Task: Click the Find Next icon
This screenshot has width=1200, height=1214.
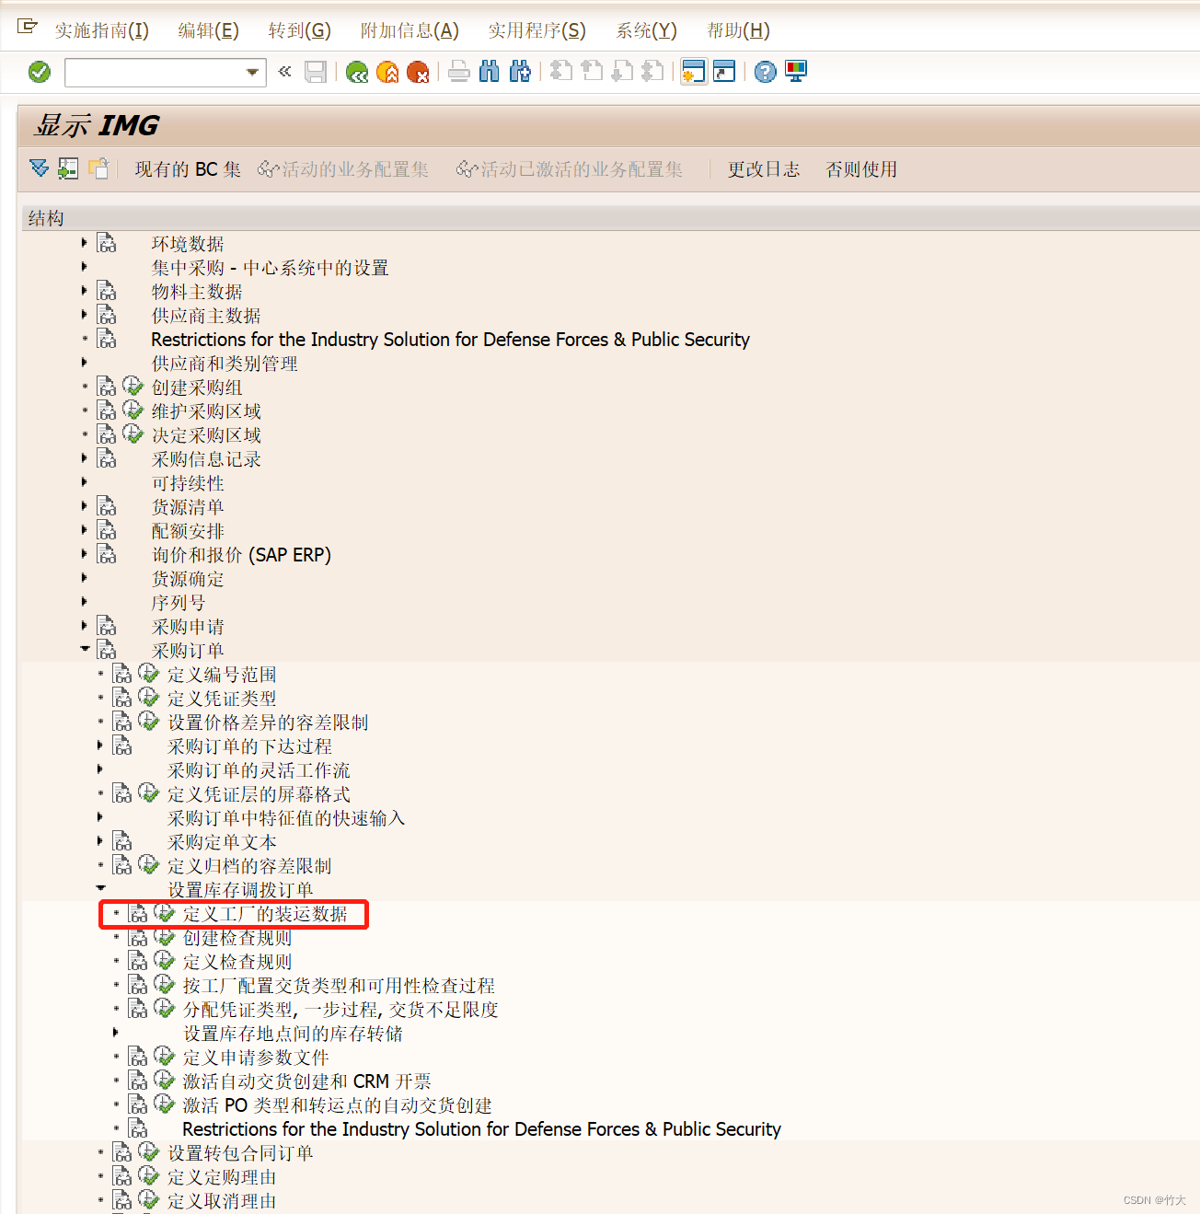Action: [520, 72]
